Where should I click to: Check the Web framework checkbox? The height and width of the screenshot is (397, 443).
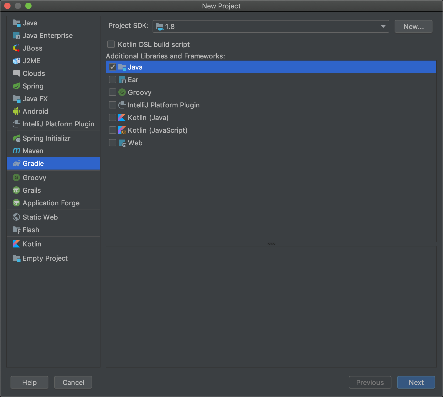(x=113, y=143)
